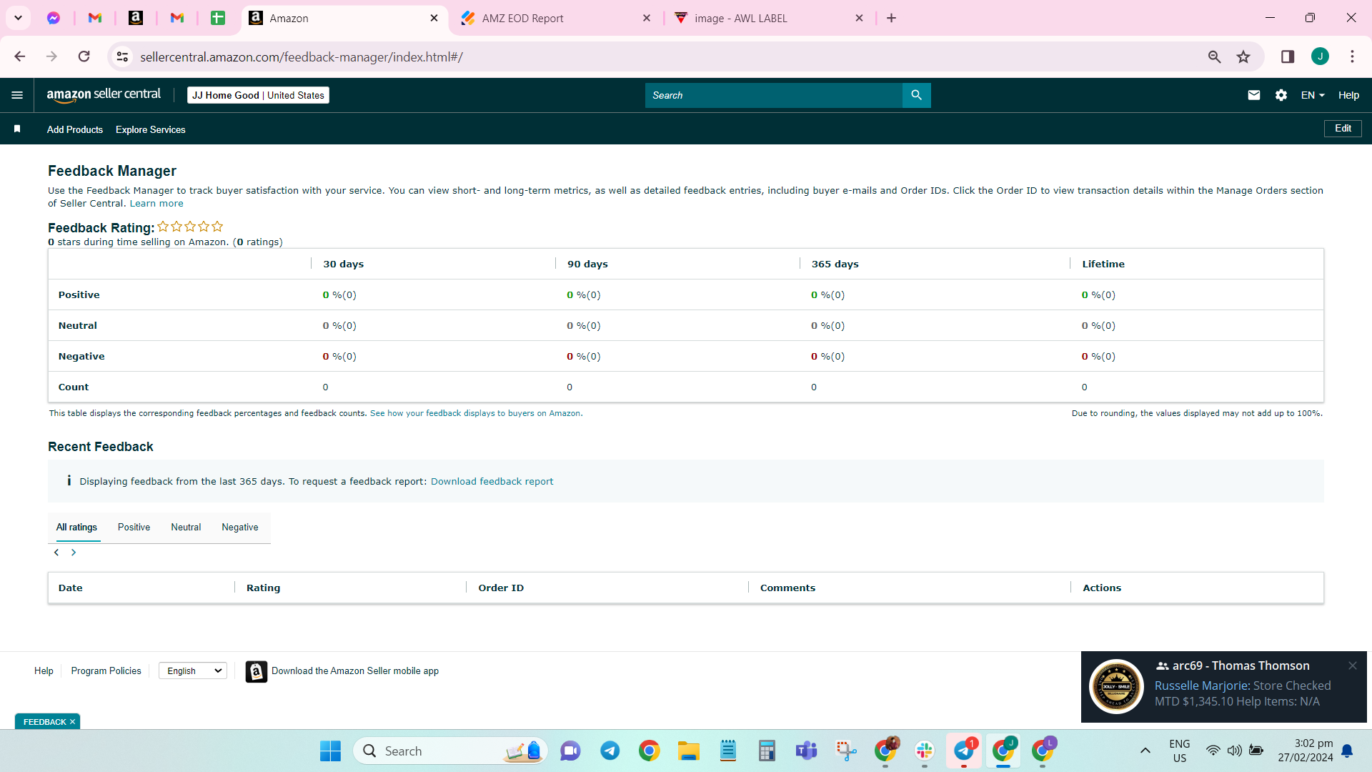The height and width of the screenshot is (772, 1372).
Task: Open the Help link in the top bar
Action: 1348,95
